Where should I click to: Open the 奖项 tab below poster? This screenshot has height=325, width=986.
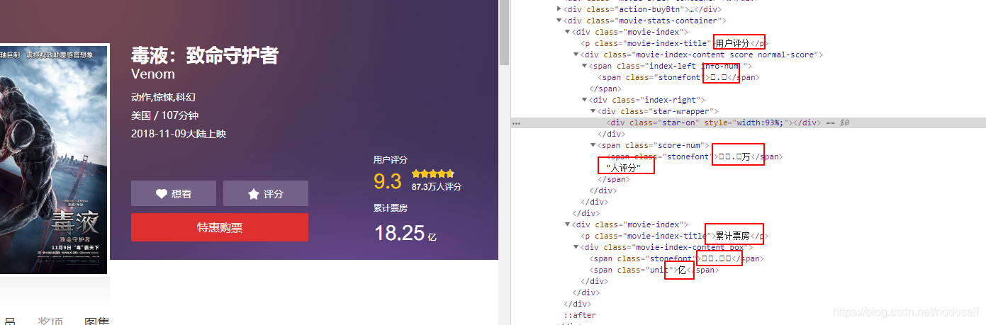[x=50, y=321]
